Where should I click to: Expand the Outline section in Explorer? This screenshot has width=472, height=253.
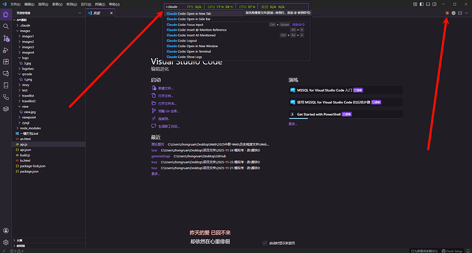coord(48,241)
